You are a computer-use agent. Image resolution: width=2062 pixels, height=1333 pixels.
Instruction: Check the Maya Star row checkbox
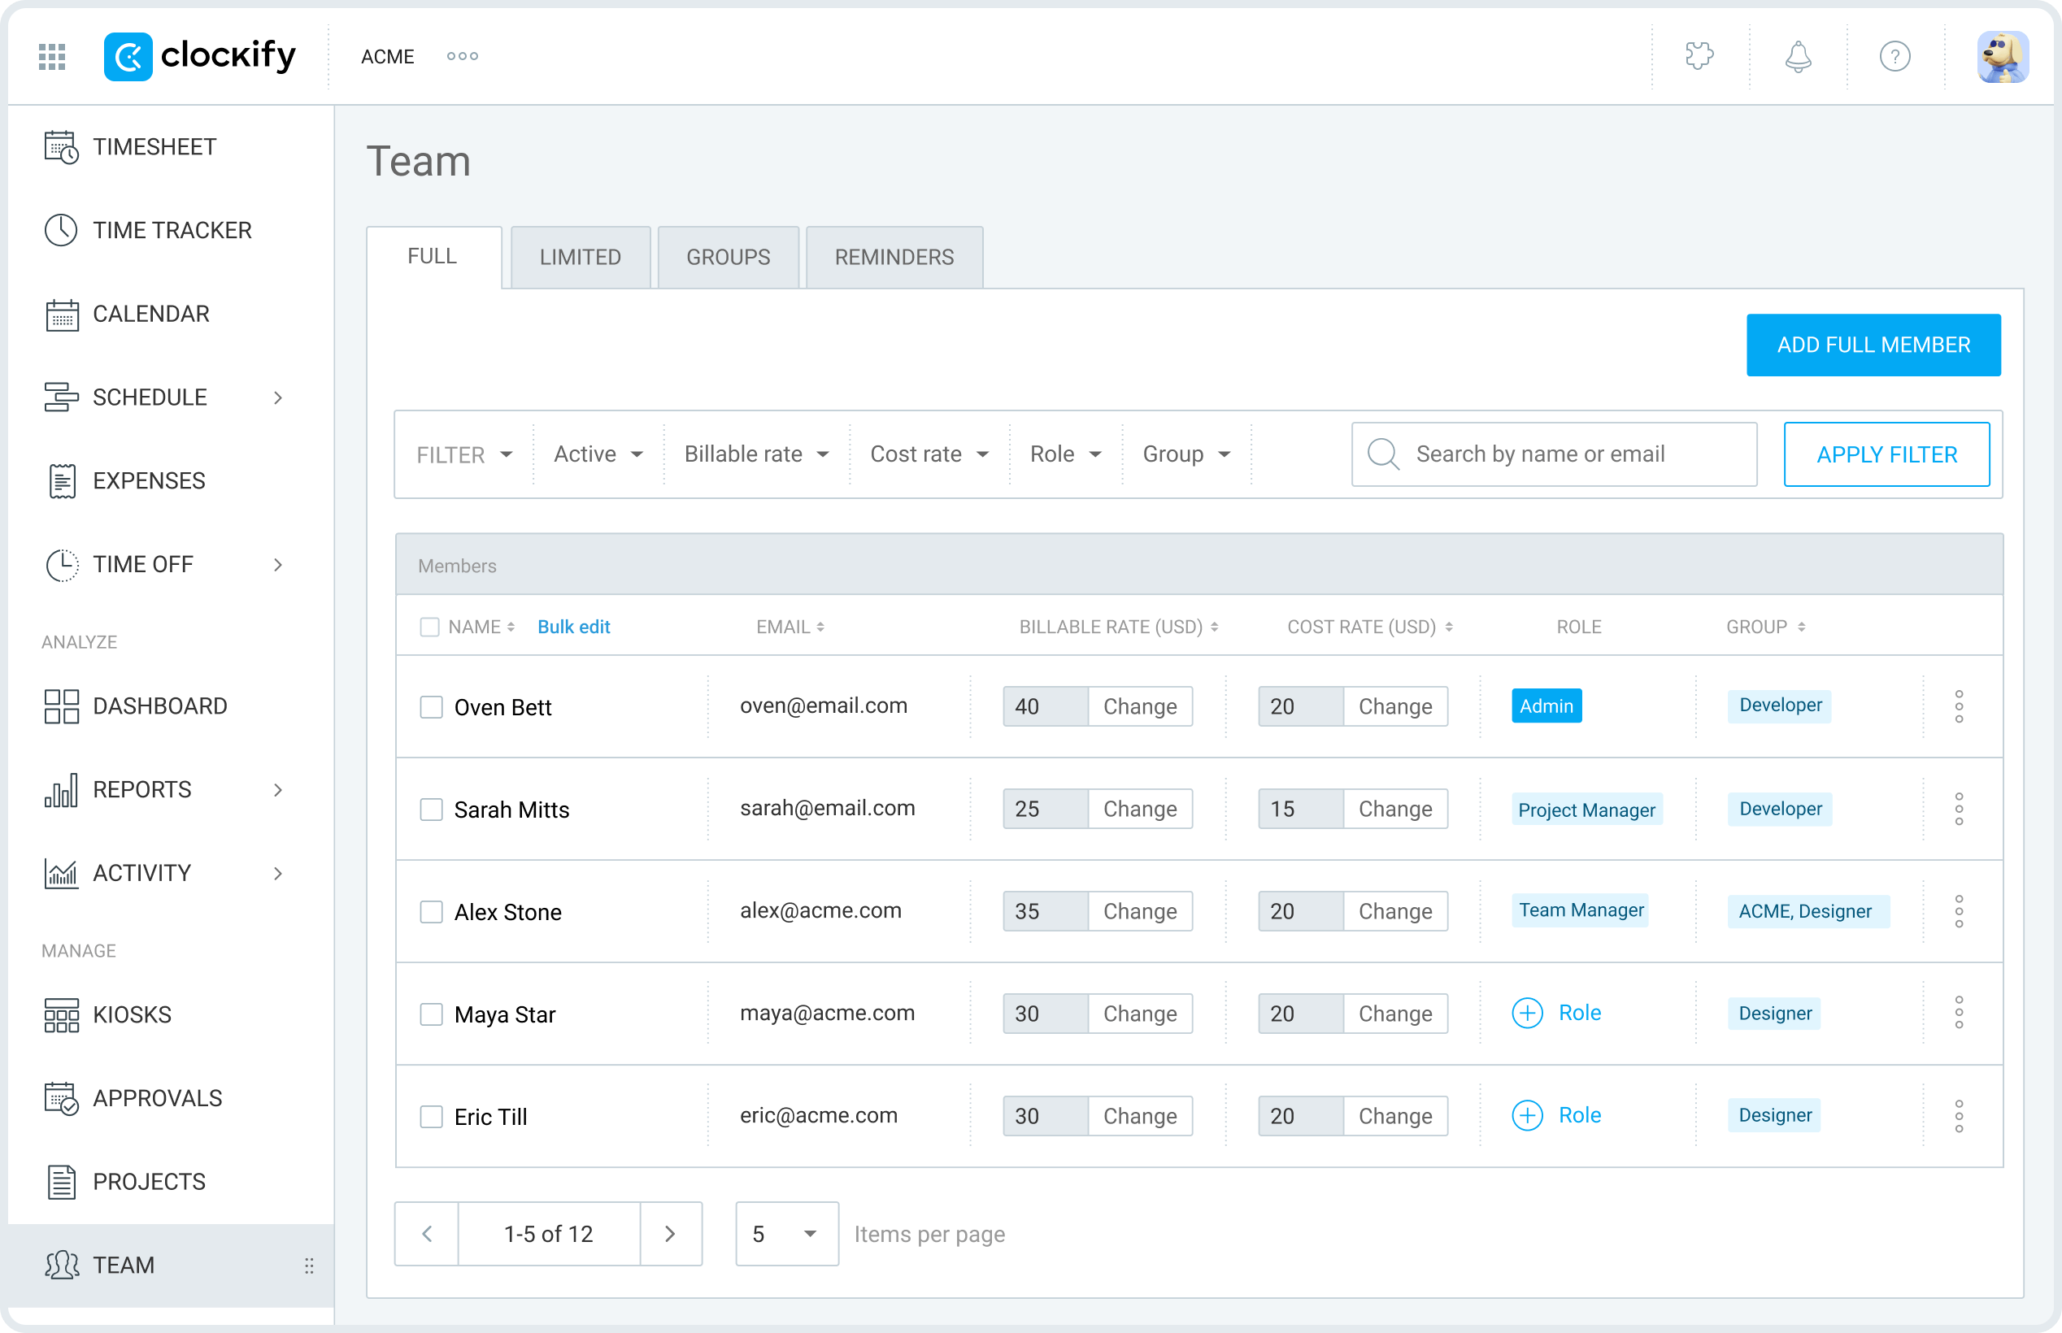431,1014
